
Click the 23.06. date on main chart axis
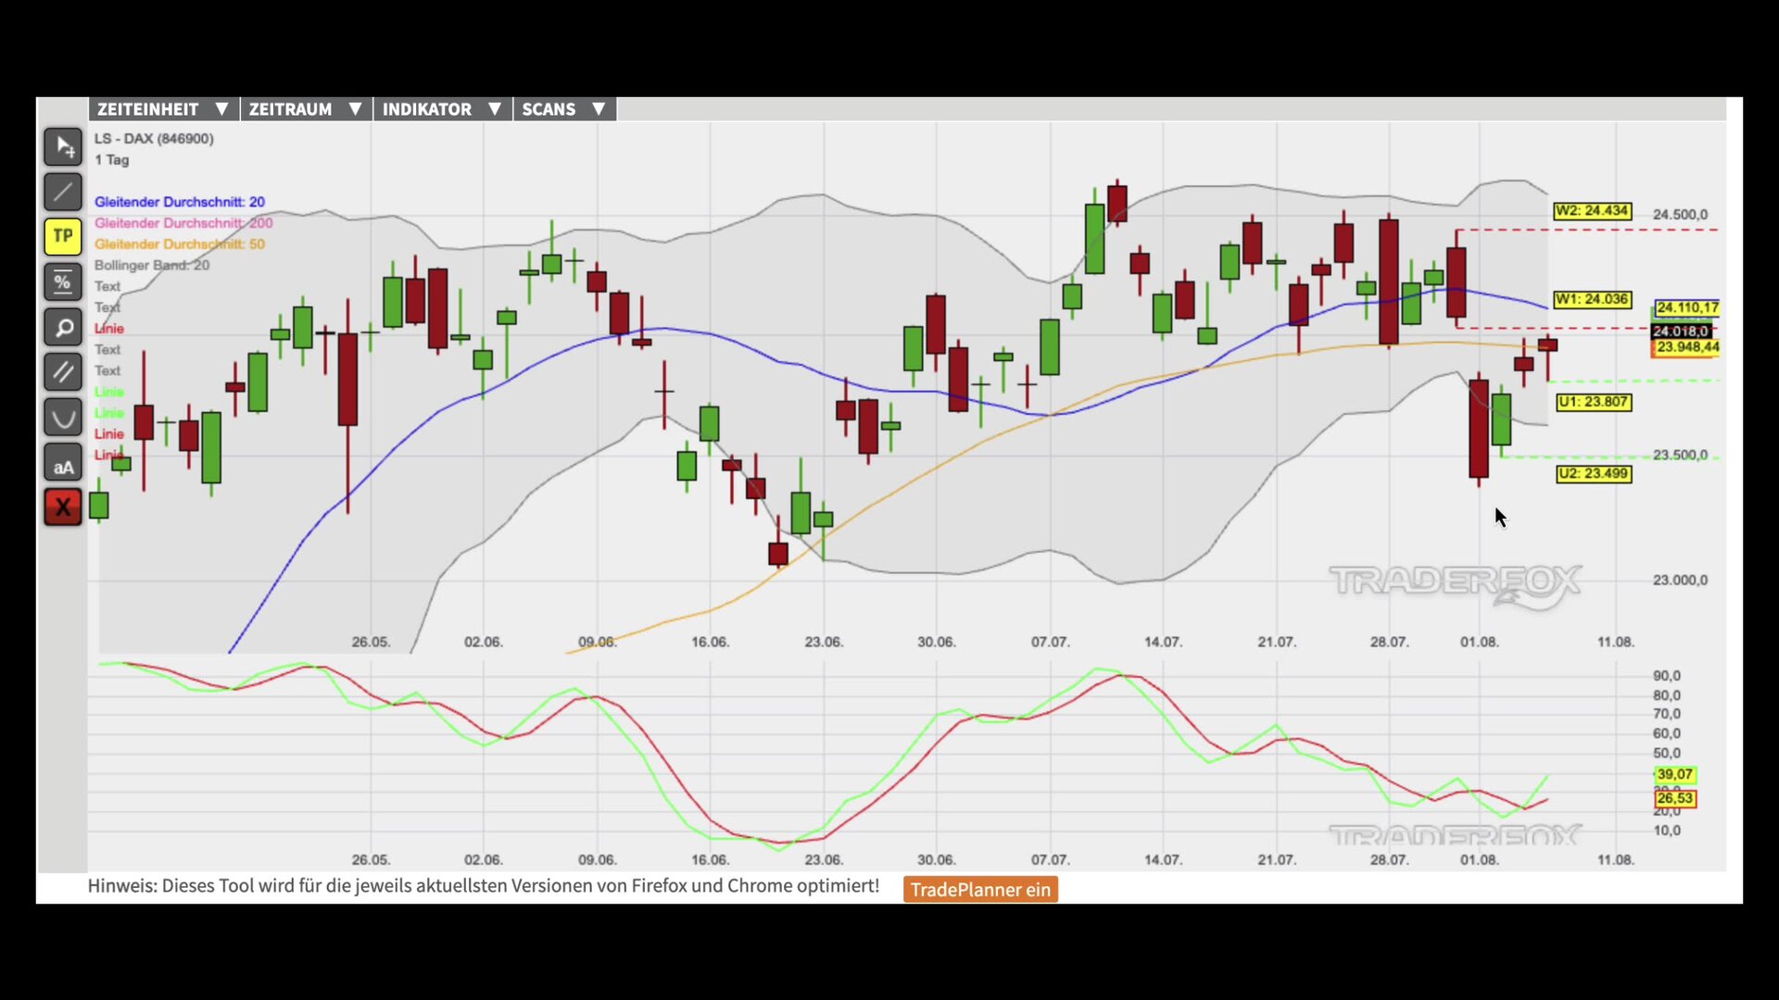pos(823,643)
